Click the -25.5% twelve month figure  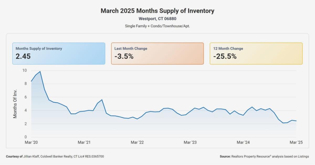225,56
